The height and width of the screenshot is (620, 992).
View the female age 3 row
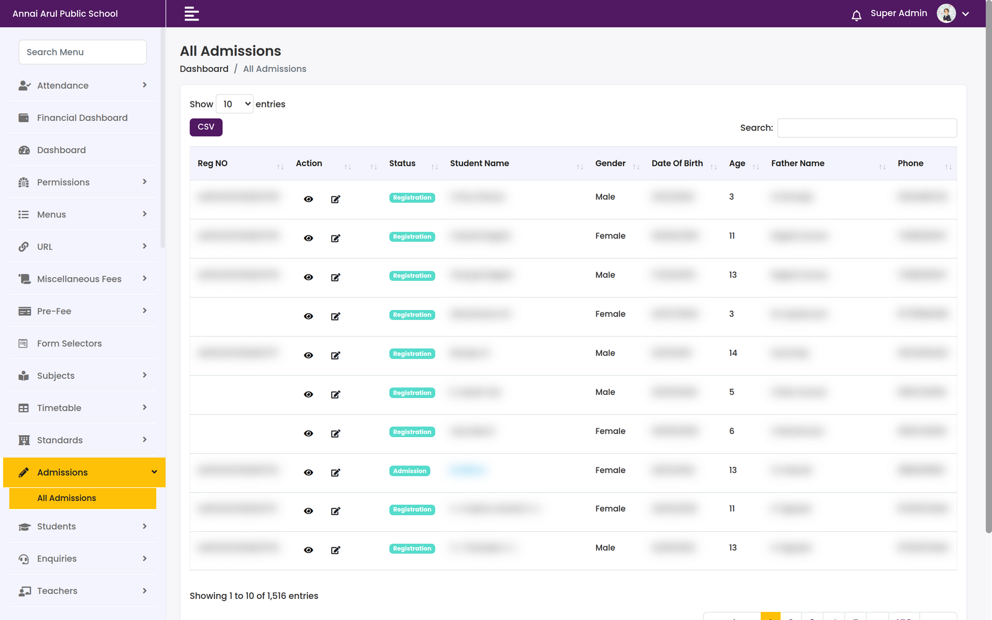click(x=308, y=316)
